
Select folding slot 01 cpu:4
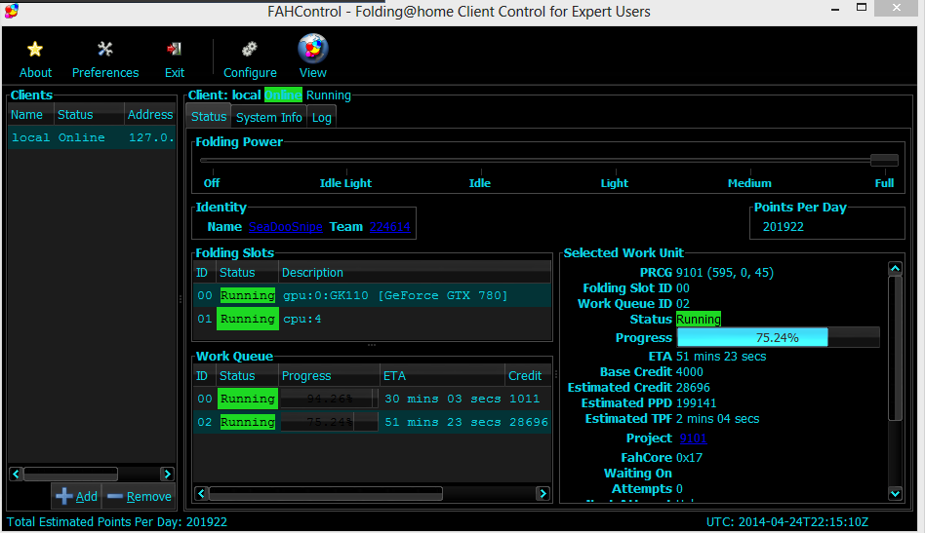tap(372, 319)
